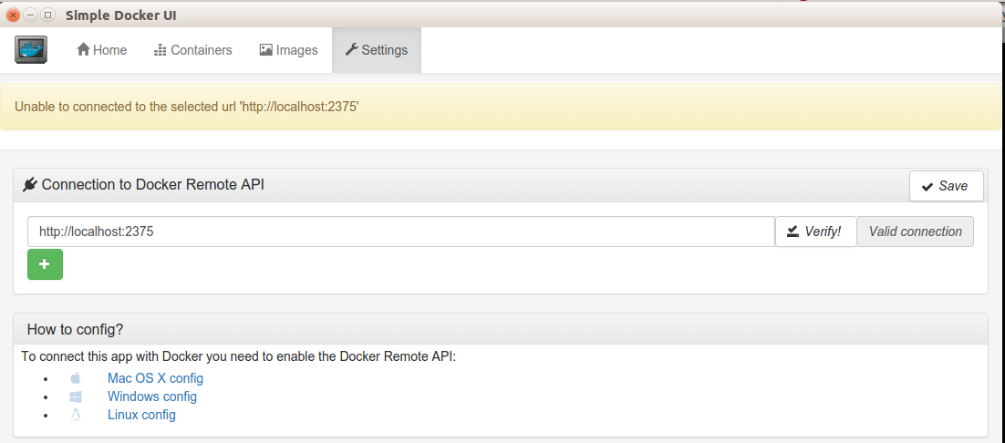The height and width of the screenshot is (443, 1005).
Task: Click the Valid connection status label
Action: (916, 232)
